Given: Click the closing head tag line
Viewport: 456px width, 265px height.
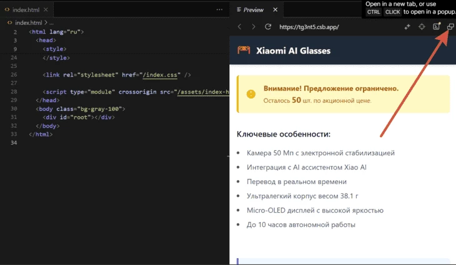Looking at the screenshot, I should click(x=47, y=100).
